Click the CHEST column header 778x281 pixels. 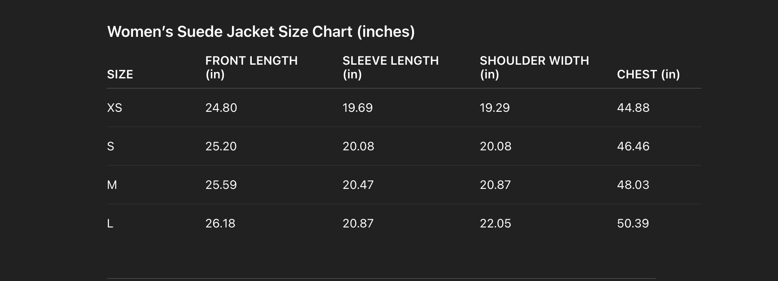648,75
